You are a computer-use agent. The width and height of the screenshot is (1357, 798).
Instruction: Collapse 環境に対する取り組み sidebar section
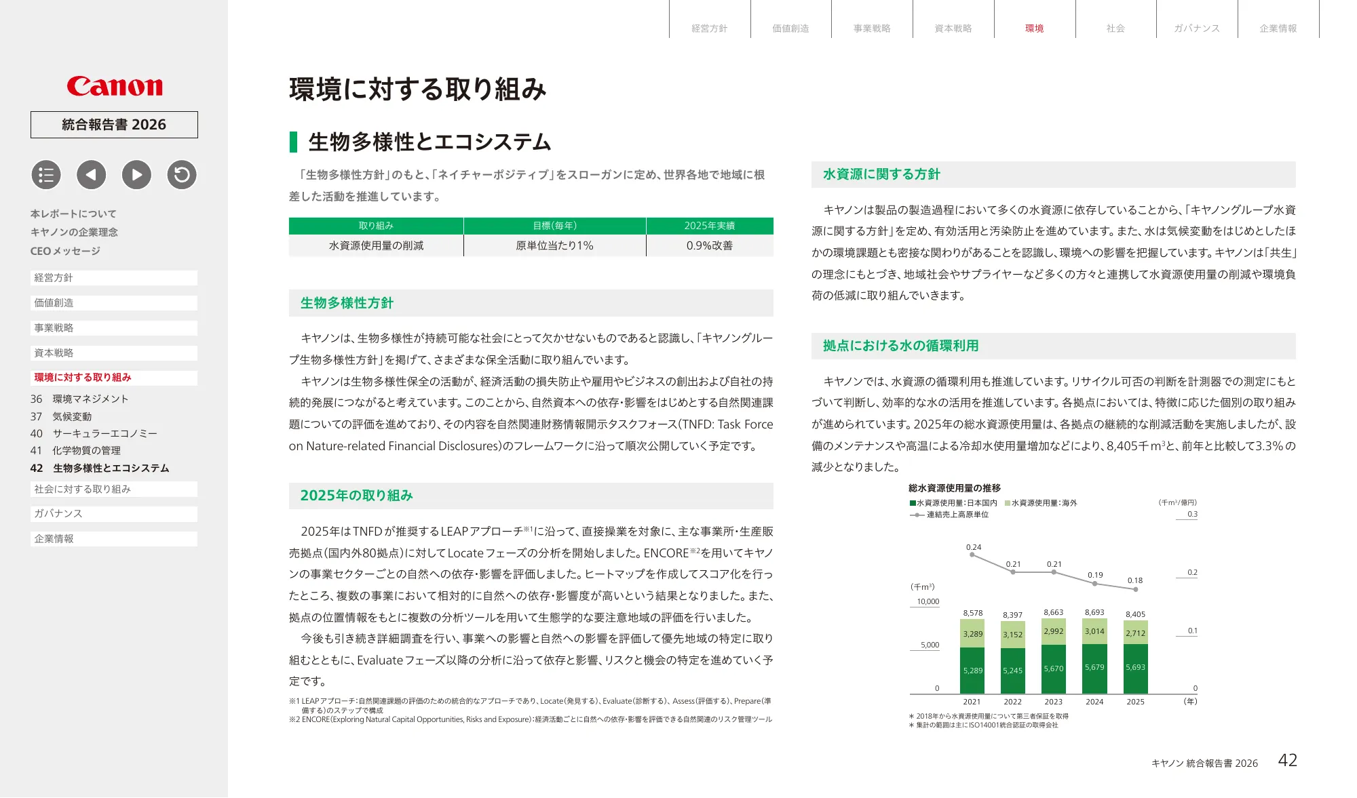tap(114, 378)
